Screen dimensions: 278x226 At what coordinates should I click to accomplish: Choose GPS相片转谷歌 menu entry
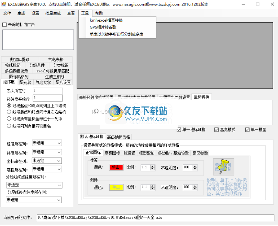[117, 27]
